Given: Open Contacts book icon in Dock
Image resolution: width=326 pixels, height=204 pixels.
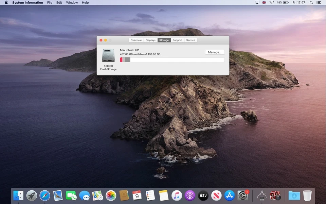Looking at the screenshot, I should coord(124,196).
